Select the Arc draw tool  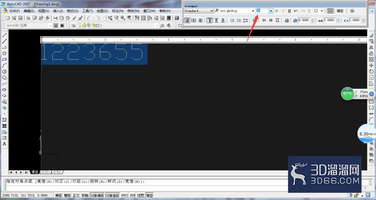coord(4,65)
